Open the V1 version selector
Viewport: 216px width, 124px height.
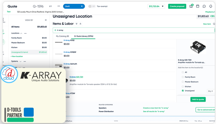(50, 6)
